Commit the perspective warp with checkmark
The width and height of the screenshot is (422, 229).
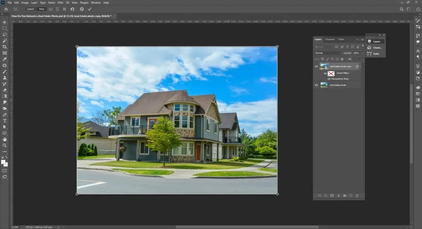(x=90, y=9)
